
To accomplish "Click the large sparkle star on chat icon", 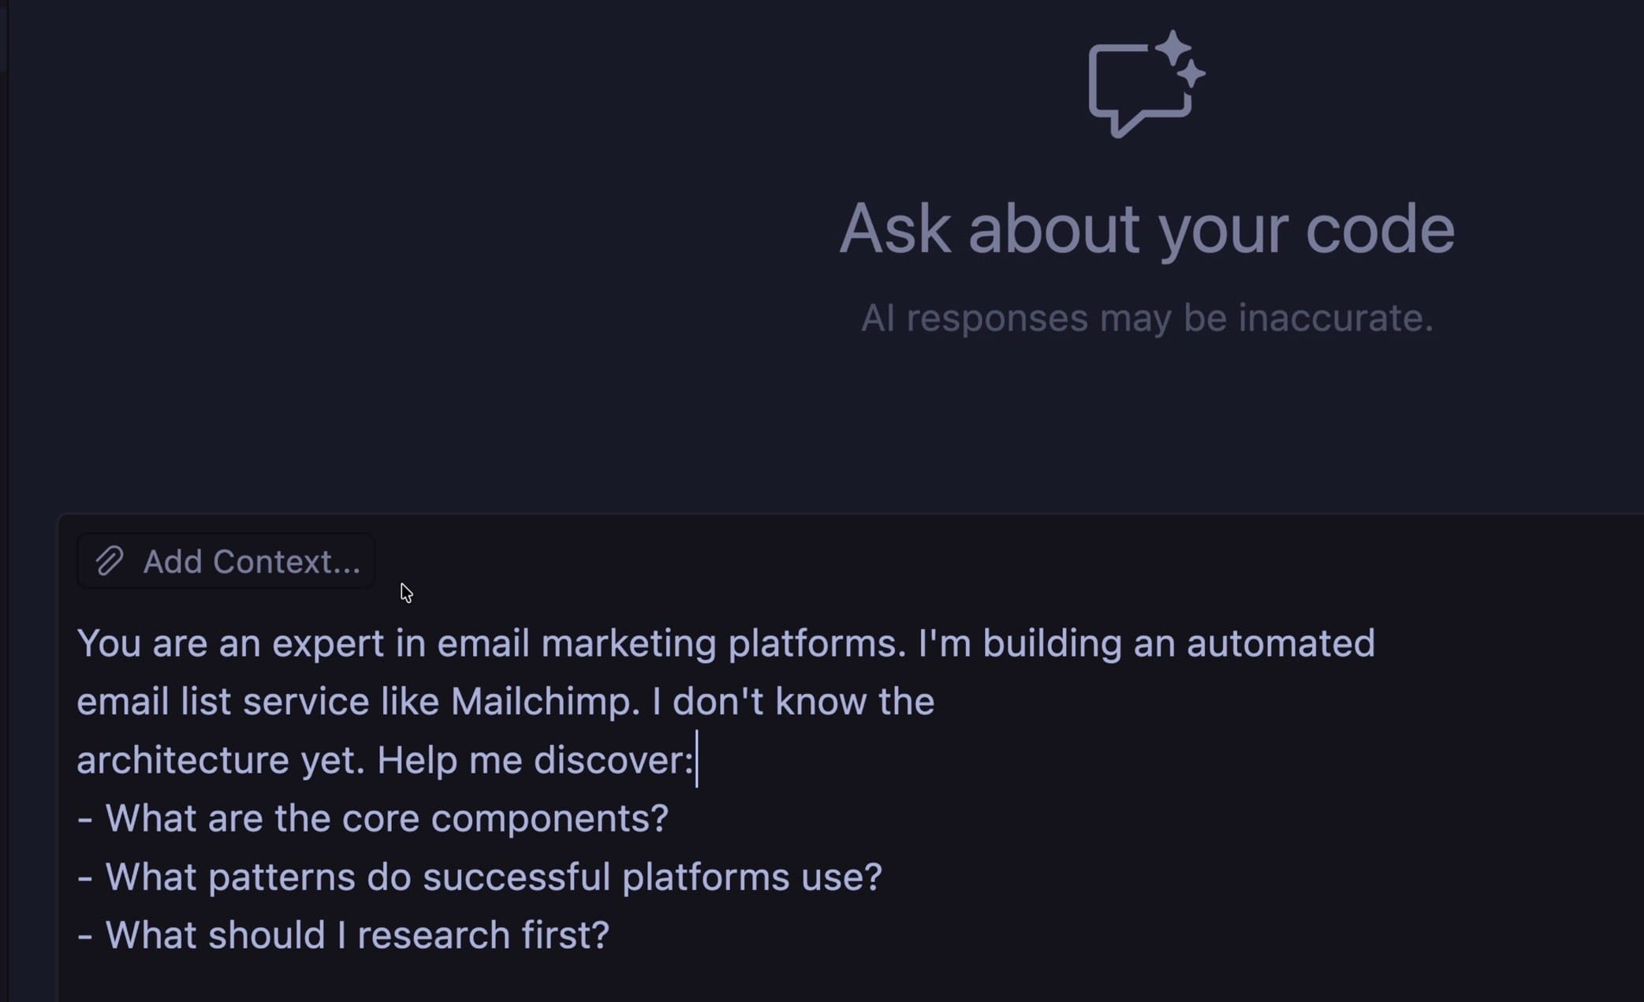I will (x=1172, y=47).
